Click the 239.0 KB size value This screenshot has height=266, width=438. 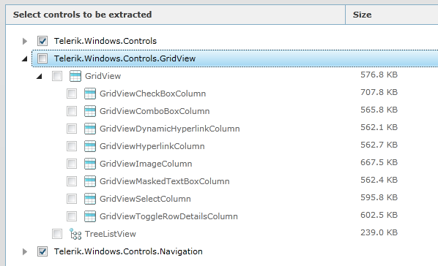click(379, 233)
